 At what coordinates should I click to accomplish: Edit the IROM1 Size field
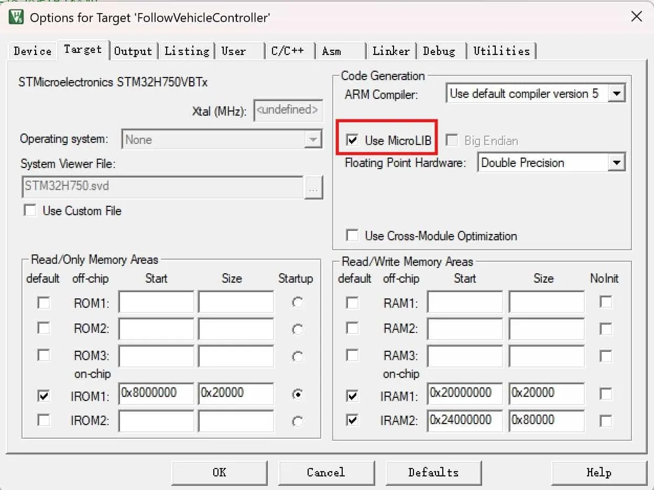coord(236,394)
